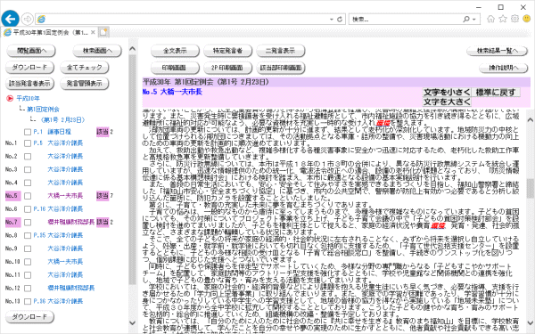Viewport: 535px width, 334px height.
Task: Click the transcript scrollbar down arrow
Action: [530, 322]
